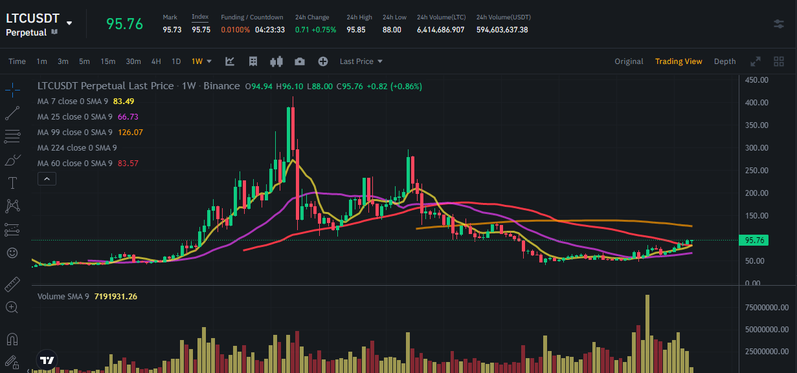Click the MA 7 indicator legend
Image resolution: width=797 pixels, height=373 pixels.
[x=85, y=101]
